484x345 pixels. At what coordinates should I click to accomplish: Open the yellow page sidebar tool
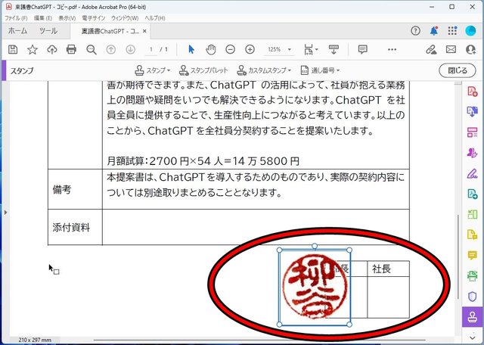(x=472, y=235)
